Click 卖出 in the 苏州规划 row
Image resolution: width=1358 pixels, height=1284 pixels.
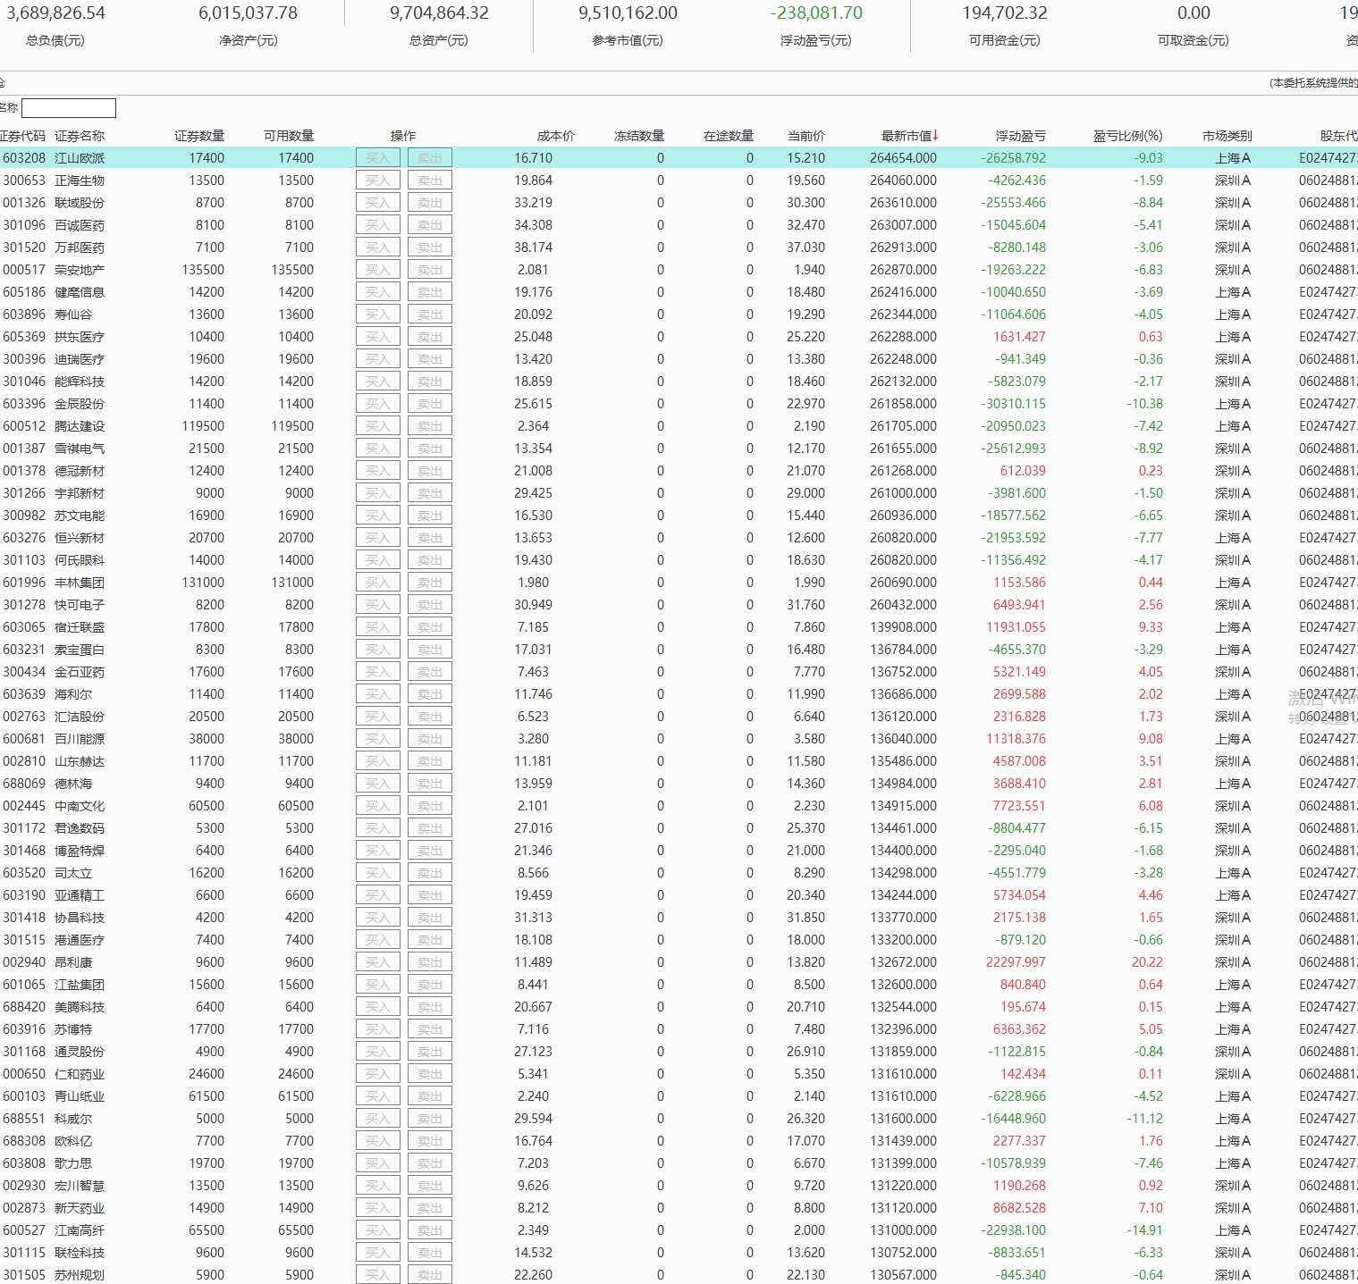click(430, 1275)
